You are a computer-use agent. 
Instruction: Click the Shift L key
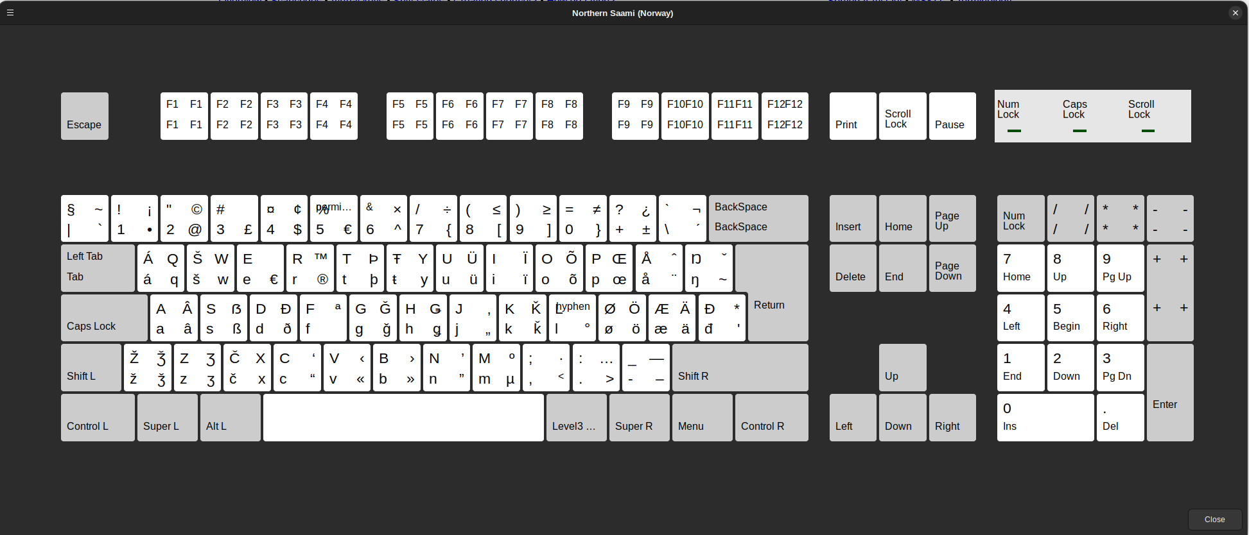point(91,368)
